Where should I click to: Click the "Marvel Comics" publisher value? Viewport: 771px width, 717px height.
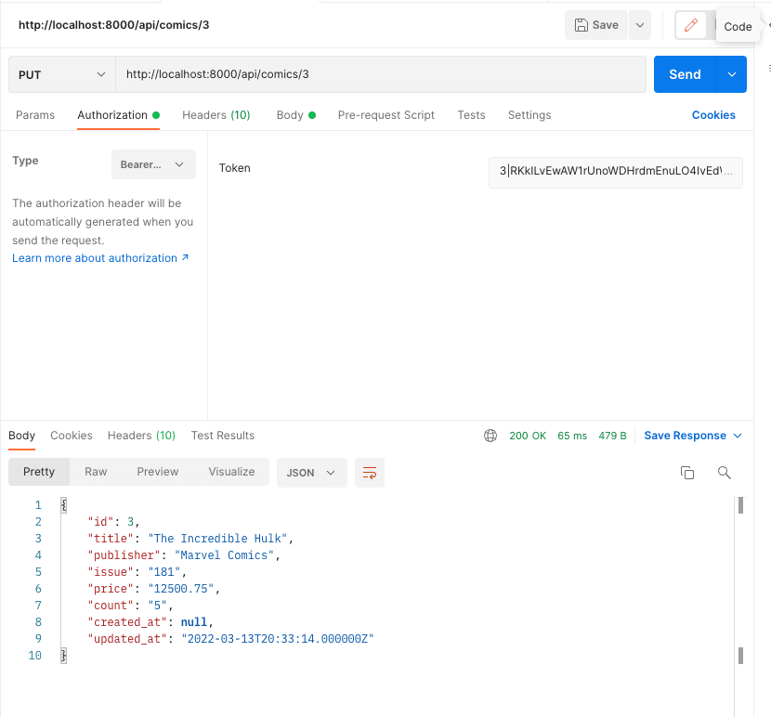click(x=224, y=555)
